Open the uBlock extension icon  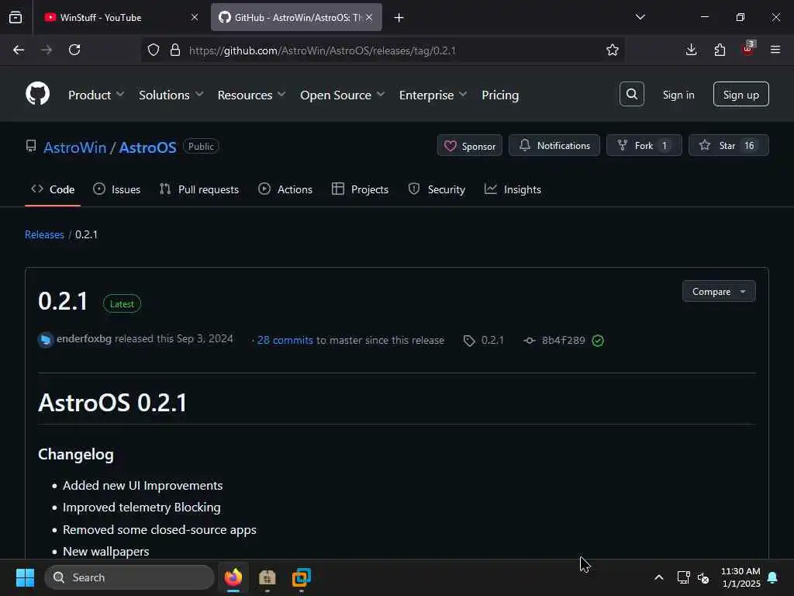[748, 49]
